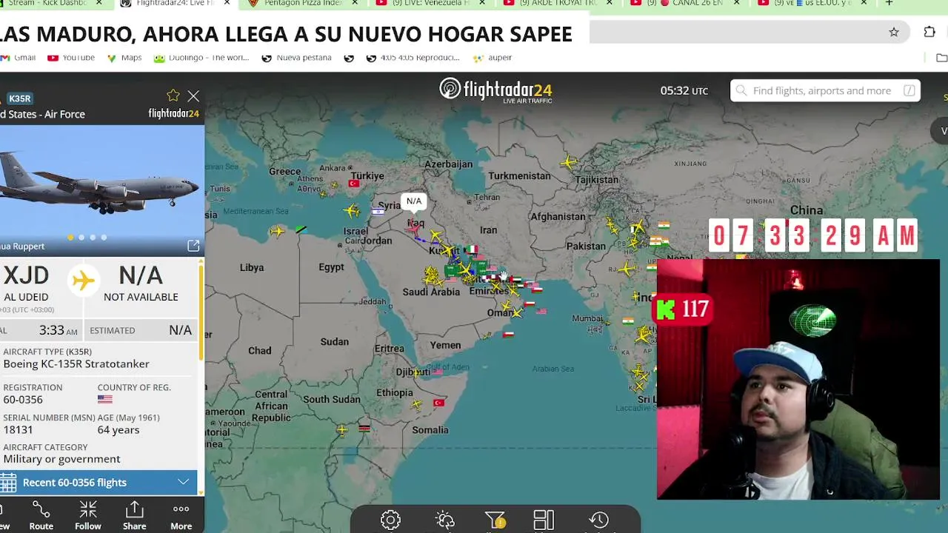
Task: Click the 05:32 UTC clock display
Action: point(684,91)
